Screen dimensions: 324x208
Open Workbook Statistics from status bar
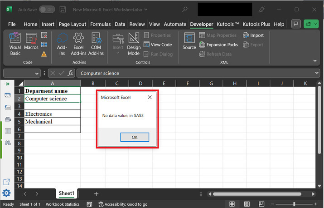[x=63, y=204]
